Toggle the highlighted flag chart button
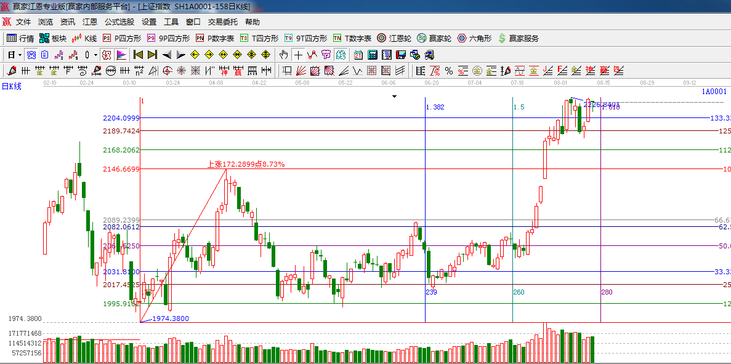This screenshot has height=364, width=731. tap(121, 55)
